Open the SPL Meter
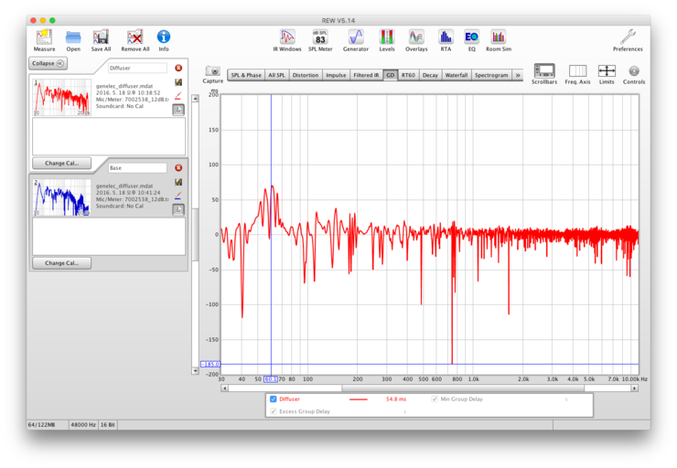This screenshot has width=677, height=468. [x=320, y=38]
